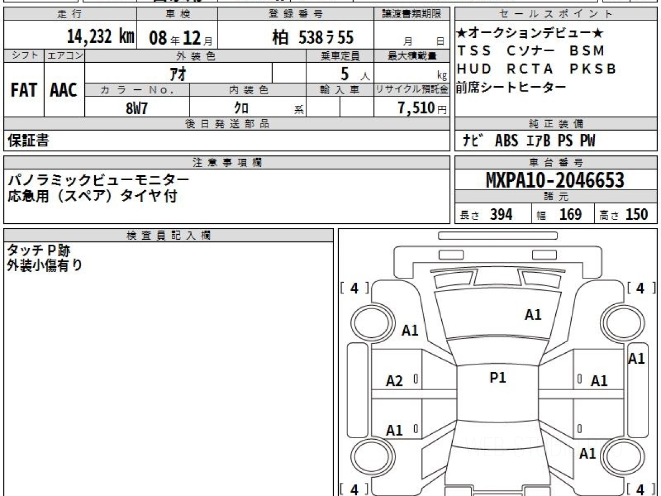Click the mileage value 14,232 km
This screenshot has height=496, width=661.
click(100, 37)
